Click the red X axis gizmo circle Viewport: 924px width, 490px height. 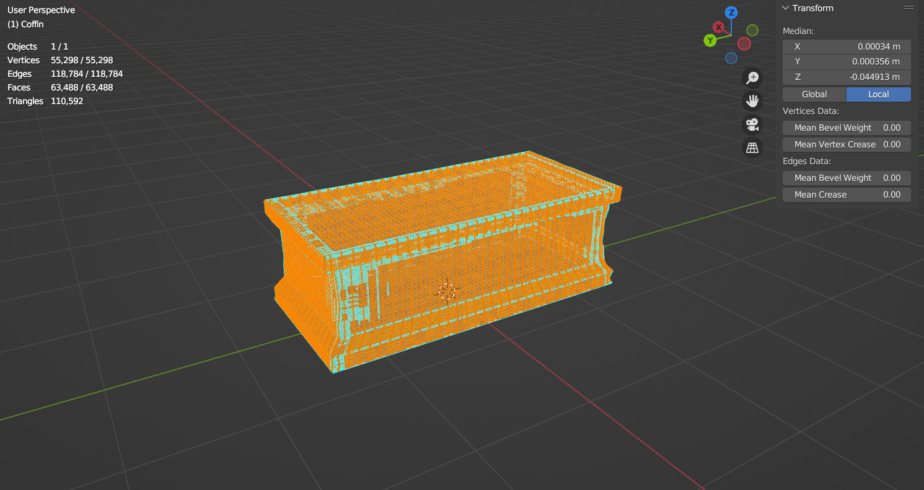(x=718, y=27)
